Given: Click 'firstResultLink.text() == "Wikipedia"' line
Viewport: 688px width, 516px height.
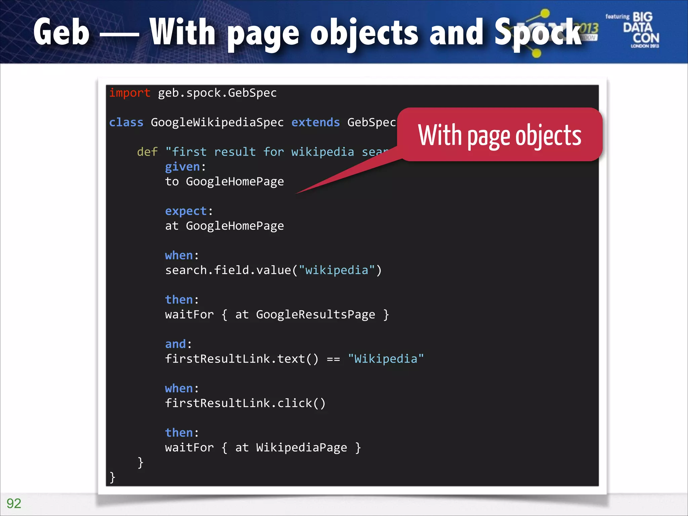Looking at the screenshot, I should (294, 359).
